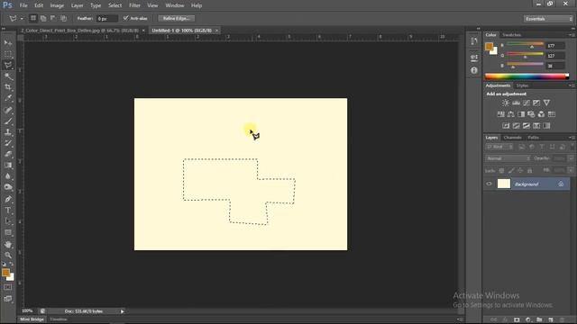Open the Color panel flyout menu
Screen dimensions: 577x324
[x=572, y=35]
